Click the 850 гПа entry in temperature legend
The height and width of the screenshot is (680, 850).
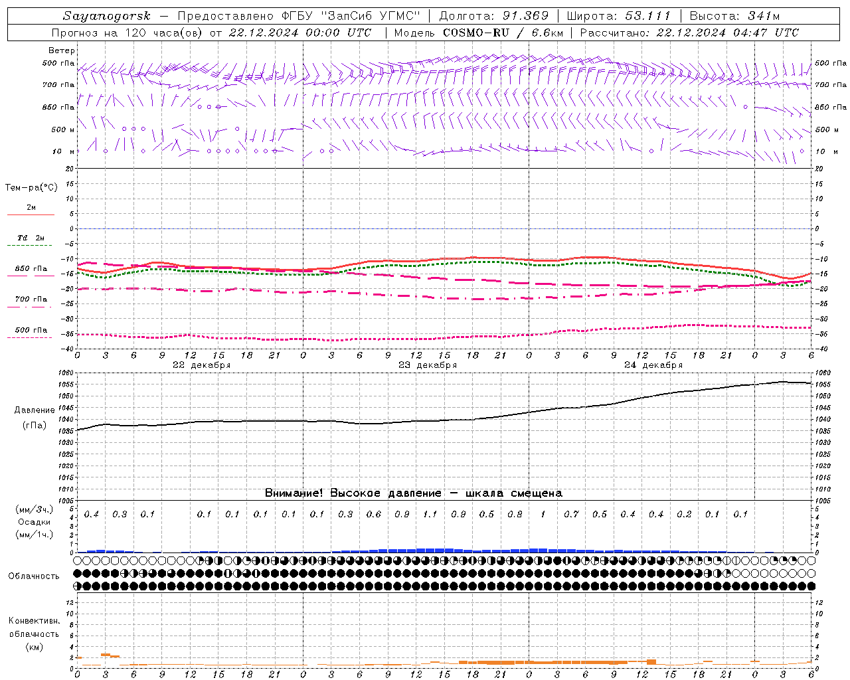coord(31,269)
